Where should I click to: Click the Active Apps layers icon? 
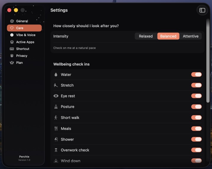tap(12, 42)
